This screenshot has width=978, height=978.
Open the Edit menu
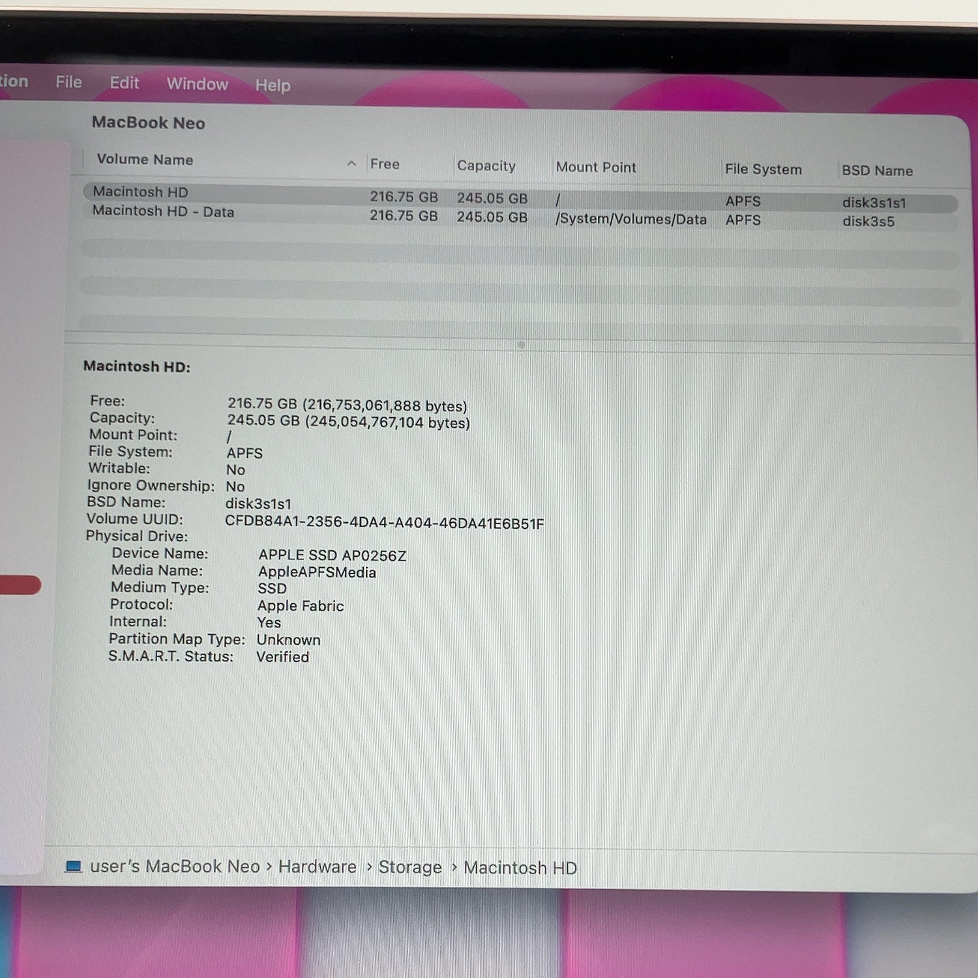124,83
